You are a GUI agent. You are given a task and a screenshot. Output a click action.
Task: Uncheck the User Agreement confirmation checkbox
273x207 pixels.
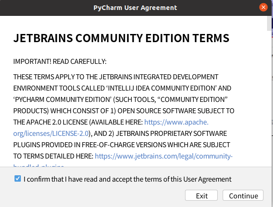[18, 178]
